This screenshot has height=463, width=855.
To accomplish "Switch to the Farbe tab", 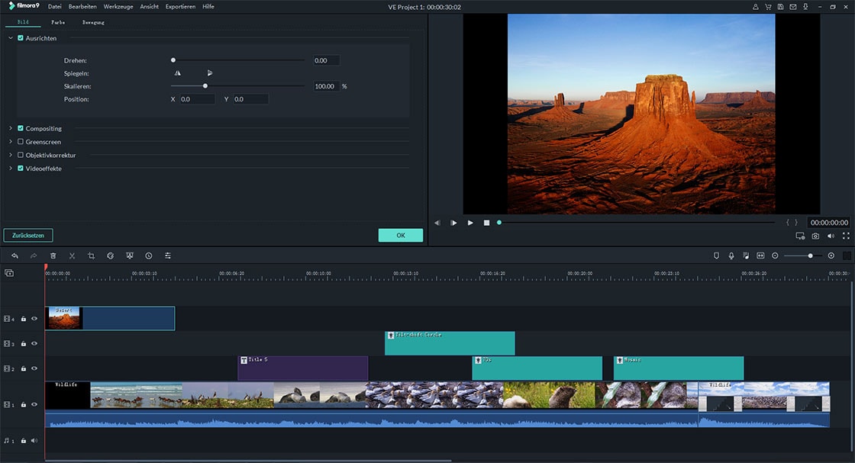I will tap(58, 22).
